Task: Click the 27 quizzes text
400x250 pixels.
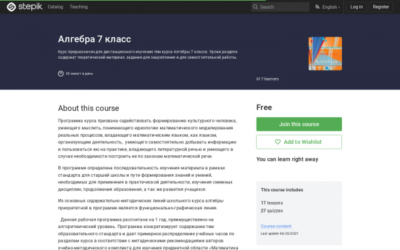Action: 272,211
